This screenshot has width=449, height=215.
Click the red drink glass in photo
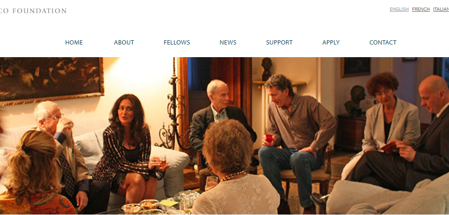click(269, 138)
